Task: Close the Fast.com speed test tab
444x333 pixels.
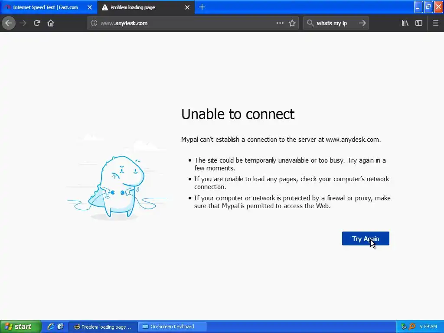Action: tap(90, 7)
